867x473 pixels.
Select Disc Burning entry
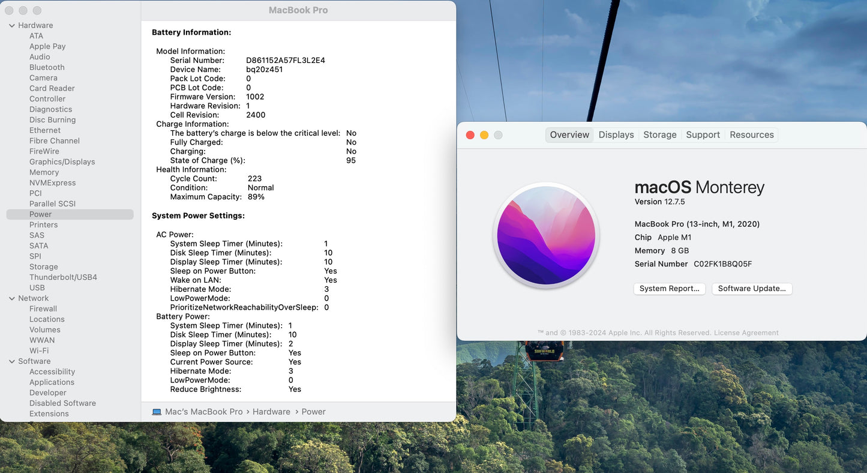tap(52, 120)
